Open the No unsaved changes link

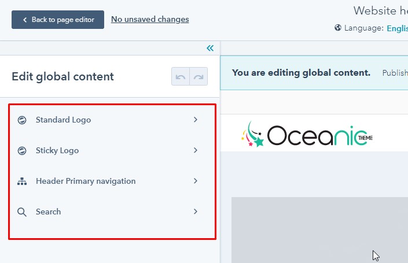click(150, 19)
